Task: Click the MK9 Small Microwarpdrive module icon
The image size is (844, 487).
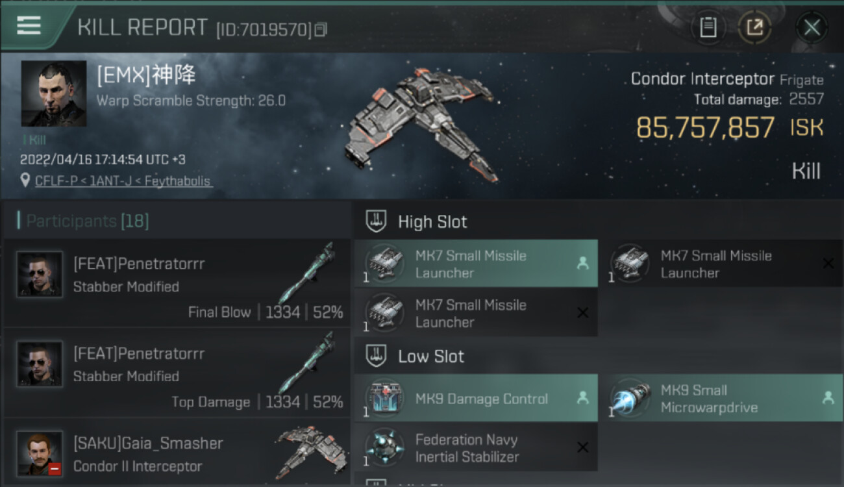Action: (631, 398)
